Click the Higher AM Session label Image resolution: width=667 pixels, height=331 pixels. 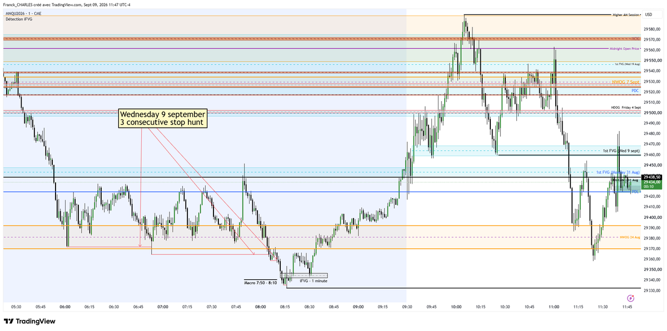click(626, 15)
